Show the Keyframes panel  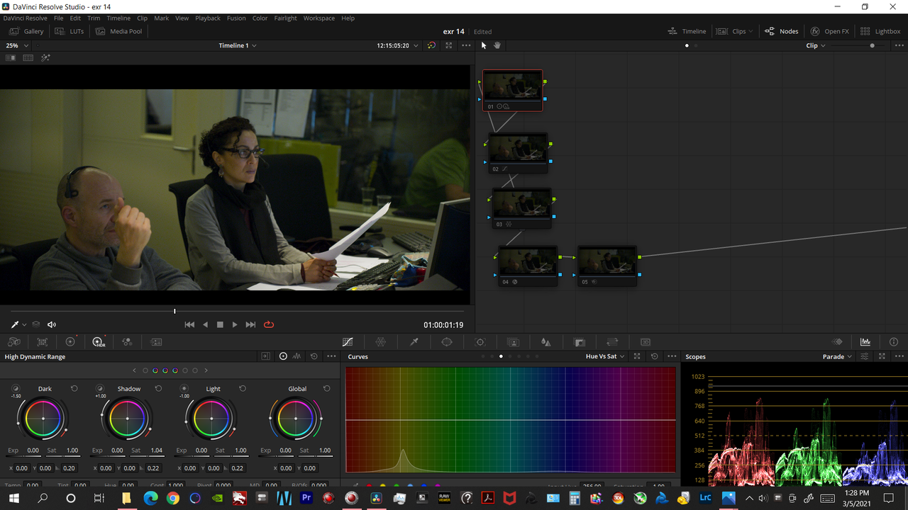838,342
